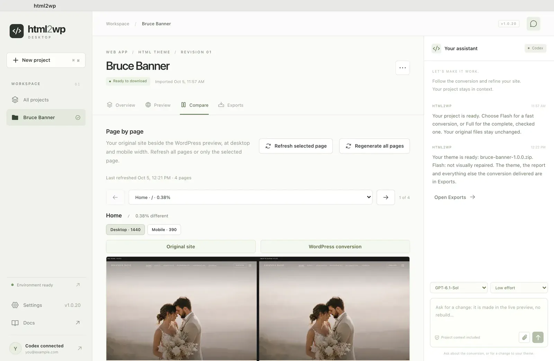
Task: Click the attach file paperclip icon
Action: (x=525, y=337)
